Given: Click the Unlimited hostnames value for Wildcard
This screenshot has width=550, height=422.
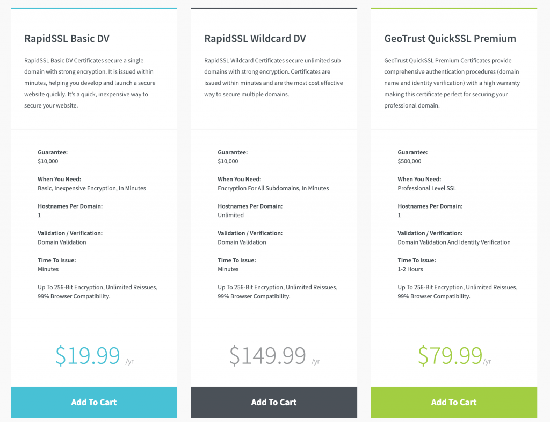Looking at the screenshot, I should [x=230, y=215].
